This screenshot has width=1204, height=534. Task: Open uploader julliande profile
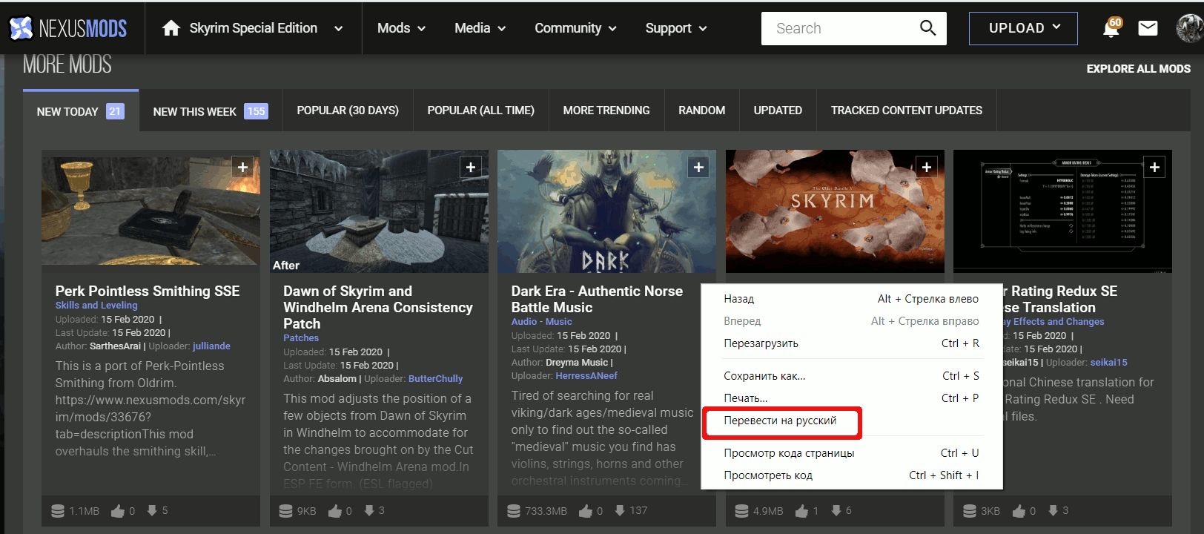tap(211, 346)
